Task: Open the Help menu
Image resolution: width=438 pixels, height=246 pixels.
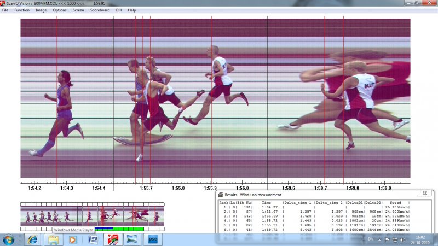Action: (132, 10)
